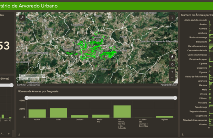
Task: Select the U.F. Oliveira bar in chart
Action: pos(122,111)
